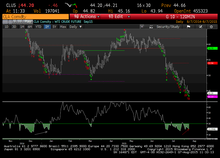Image resolution: width=220 pixels, height=158 pixels.
Task: Click the single left arrow step-back button
Action: pos(10,22)
